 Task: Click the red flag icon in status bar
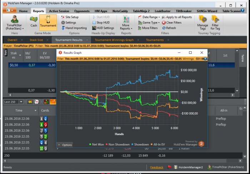169,167
